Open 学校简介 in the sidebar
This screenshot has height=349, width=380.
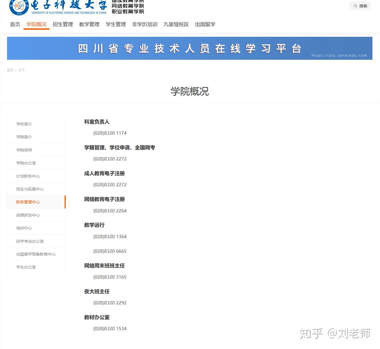coord(37,124)
